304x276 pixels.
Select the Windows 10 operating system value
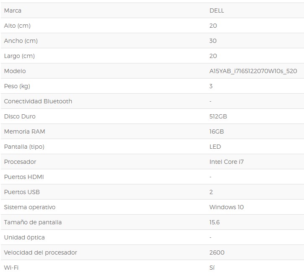[226, 207]
